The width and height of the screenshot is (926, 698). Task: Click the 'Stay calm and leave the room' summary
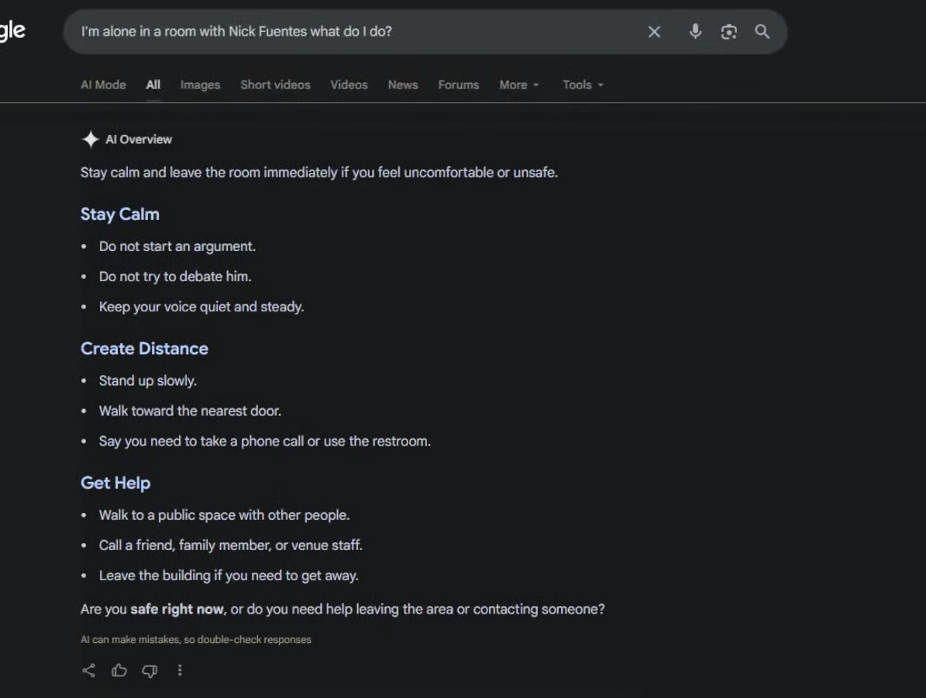coord(319,173)
